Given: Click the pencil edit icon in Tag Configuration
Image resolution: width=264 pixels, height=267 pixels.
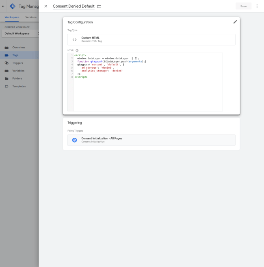Looking at the screenshot, I should pos(235,22).
